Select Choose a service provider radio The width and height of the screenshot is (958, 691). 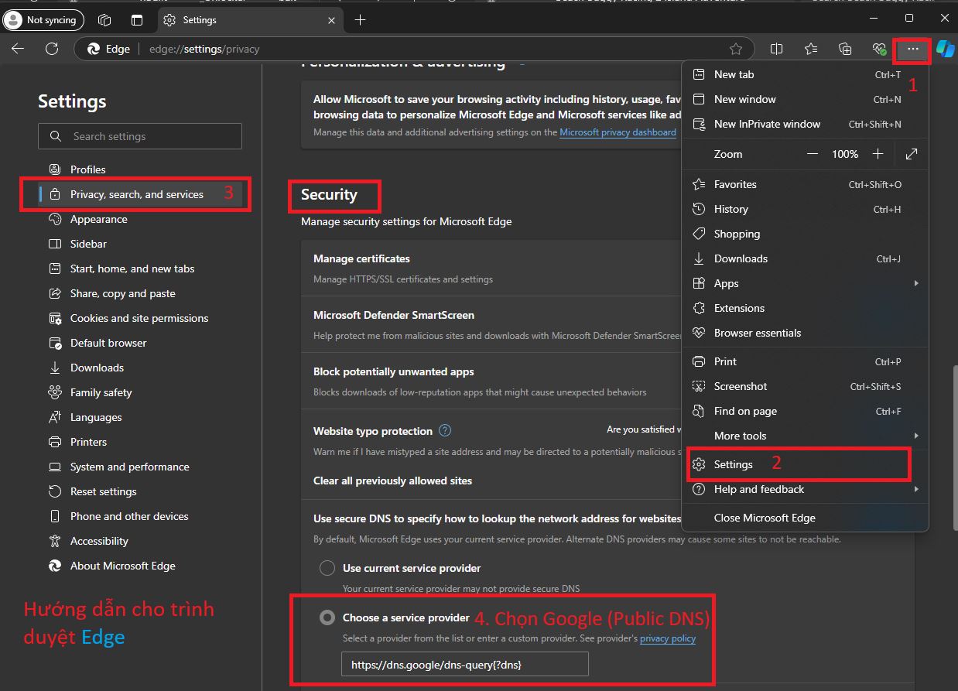point(327,617)
